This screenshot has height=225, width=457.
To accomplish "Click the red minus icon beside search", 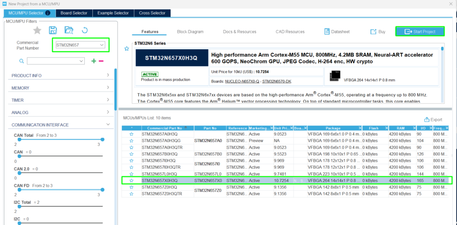I will point(101,61).
